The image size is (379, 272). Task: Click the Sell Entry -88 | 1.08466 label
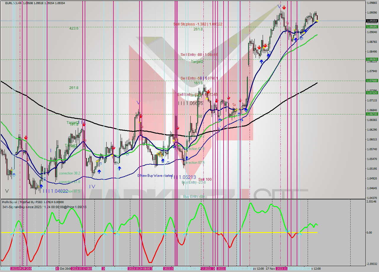199,54
